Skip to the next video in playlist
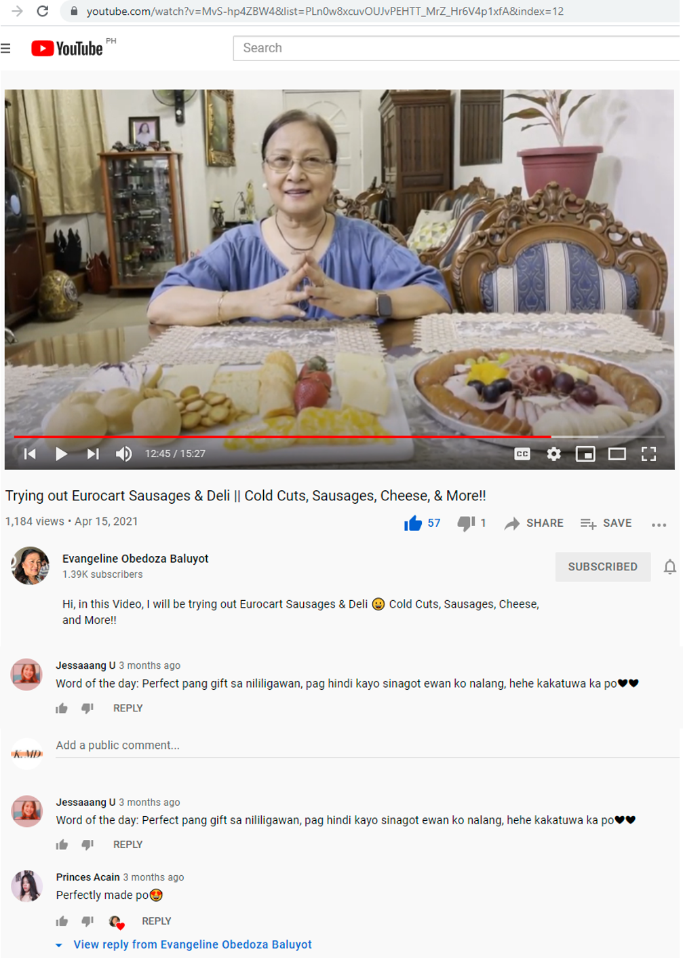The image size is (683, 958). (93, 454)
